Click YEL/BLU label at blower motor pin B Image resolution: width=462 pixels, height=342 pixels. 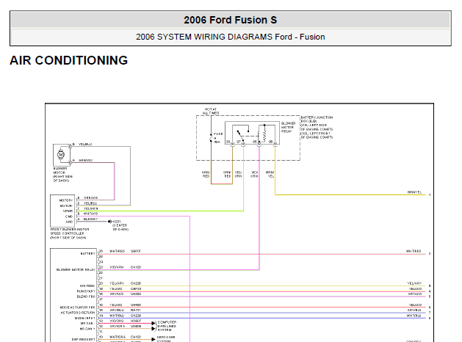pyautogui.click(x=85, y=144)
